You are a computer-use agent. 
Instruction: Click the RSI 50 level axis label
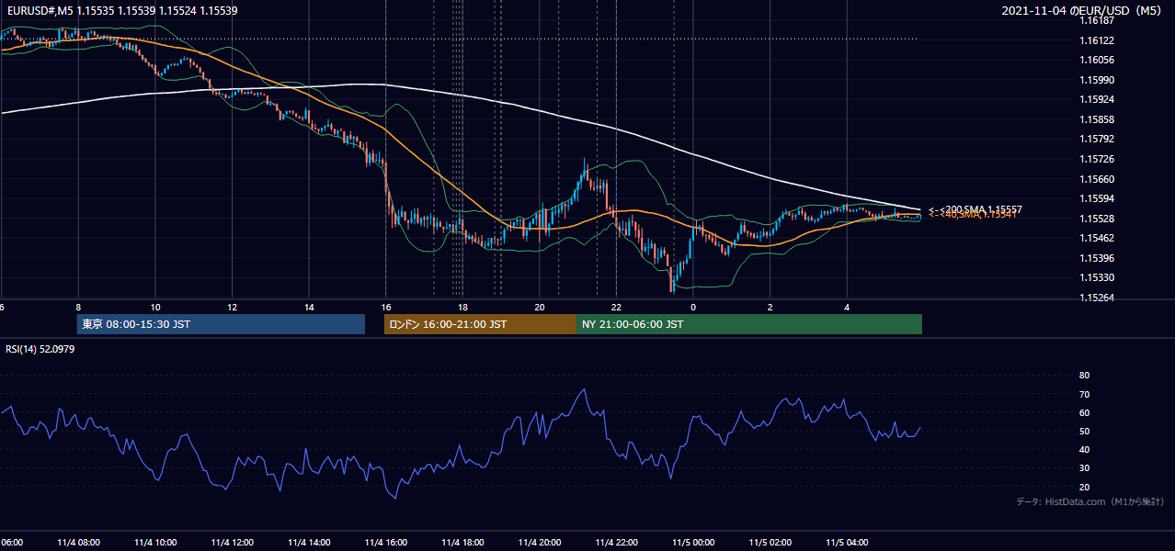click(1084, 431)
